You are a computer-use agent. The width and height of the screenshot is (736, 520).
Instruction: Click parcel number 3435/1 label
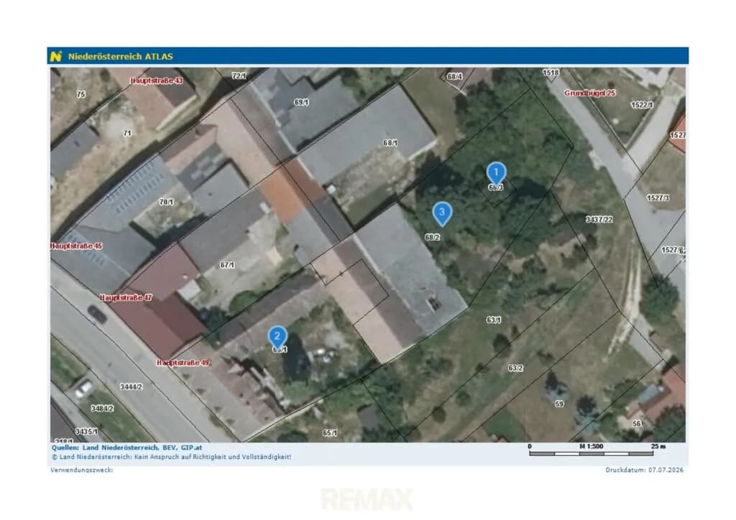87,431
